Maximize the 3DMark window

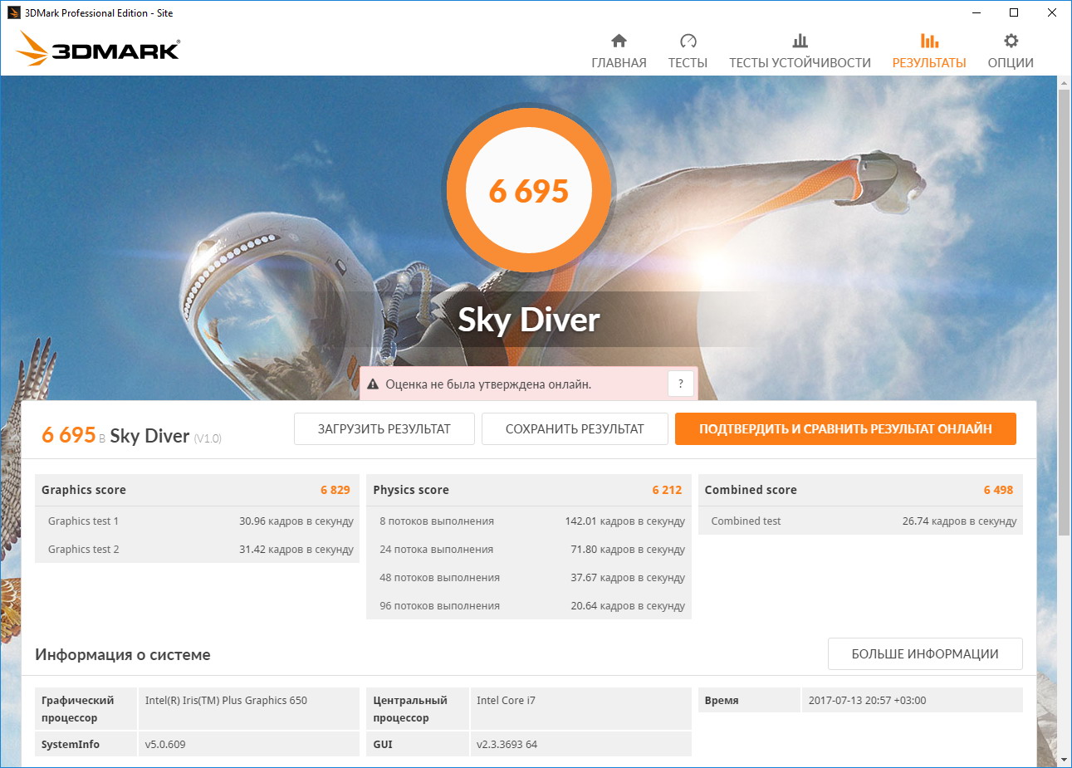tap(1014, 12)
